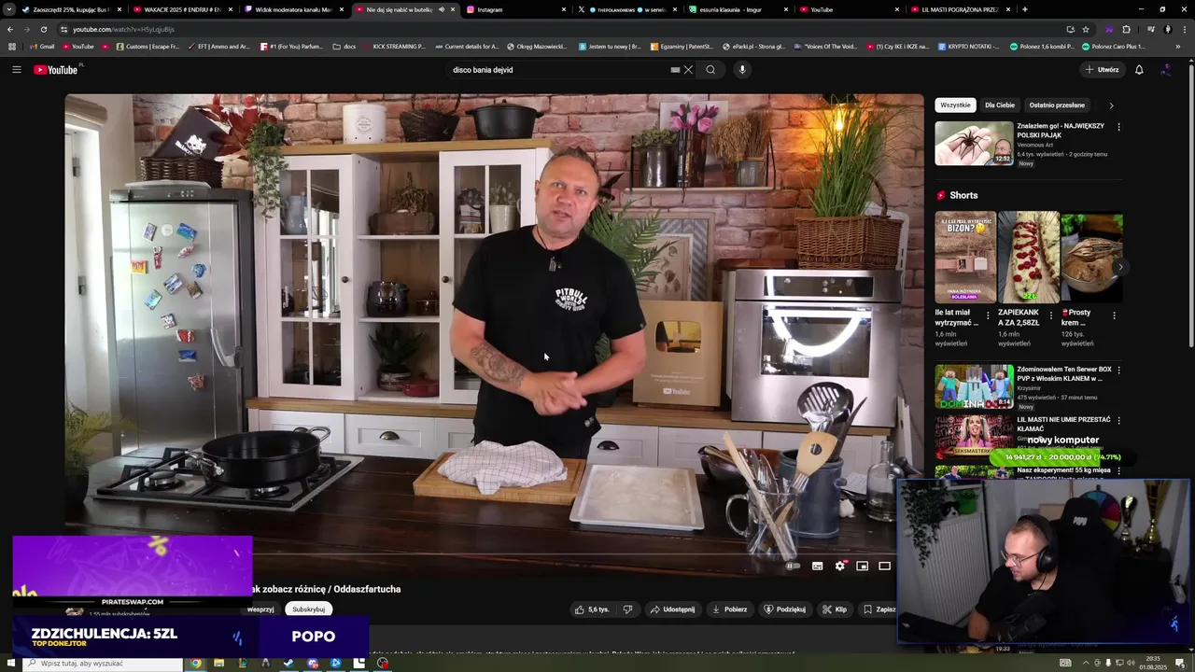Clear the search box text
This screenshot has width=1195, height=672.
pos(688,70)
